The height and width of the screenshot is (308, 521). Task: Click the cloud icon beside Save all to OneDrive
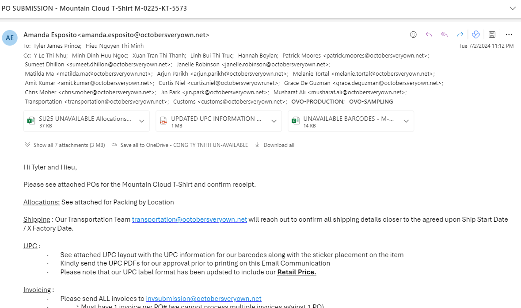point(114,145)
